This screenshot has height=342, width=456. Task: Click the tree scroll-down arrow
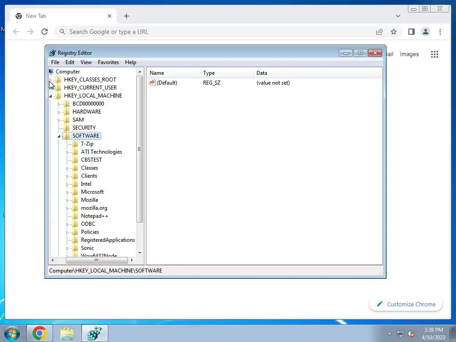tap(139, 253)
